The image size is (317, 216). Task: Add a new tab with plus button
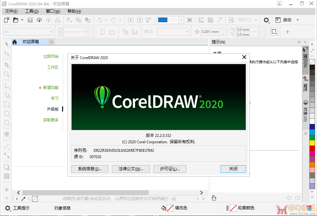coord(51,42)
